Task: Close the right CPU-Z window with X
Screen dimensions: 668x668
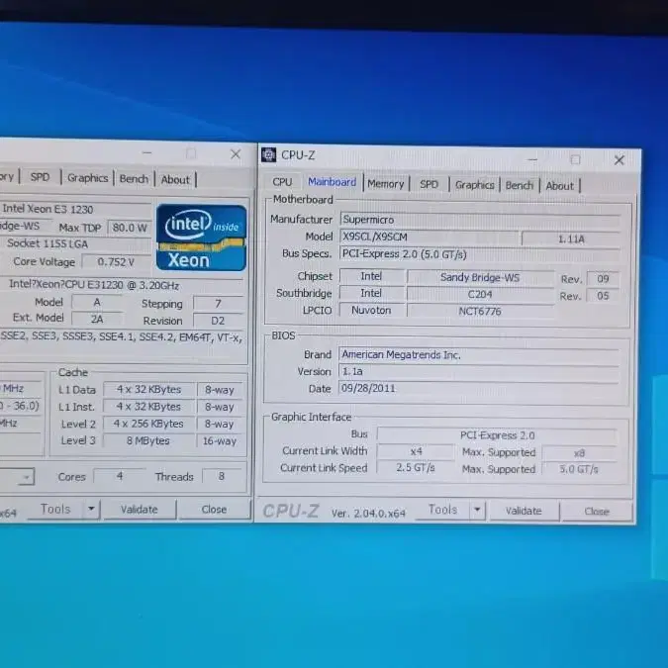Action: pyautogui.click(x=619, y=159)
